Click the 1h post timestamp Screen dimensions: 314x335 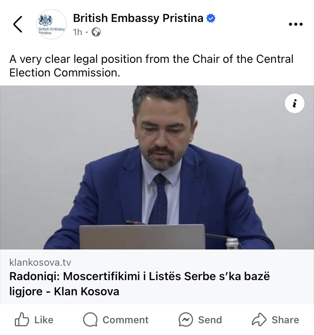[77, 32]
